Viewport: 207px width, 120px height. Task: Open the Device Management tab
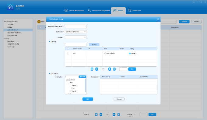coord(74,10)
